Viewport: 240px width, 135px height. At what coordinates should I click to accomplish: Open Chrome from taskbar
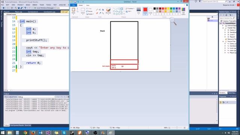[x=25, y=133]
